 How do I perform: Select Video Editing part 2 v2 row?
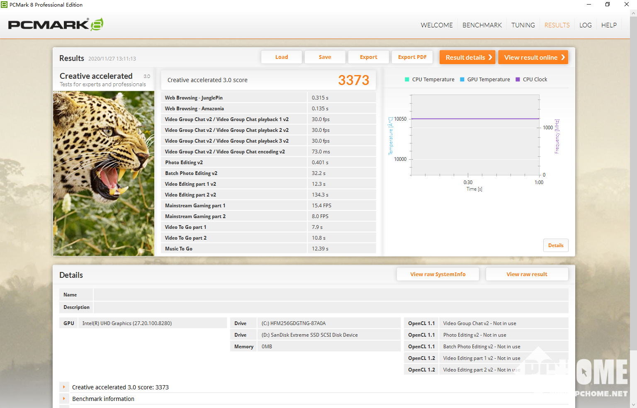click(x=268, y=195)
